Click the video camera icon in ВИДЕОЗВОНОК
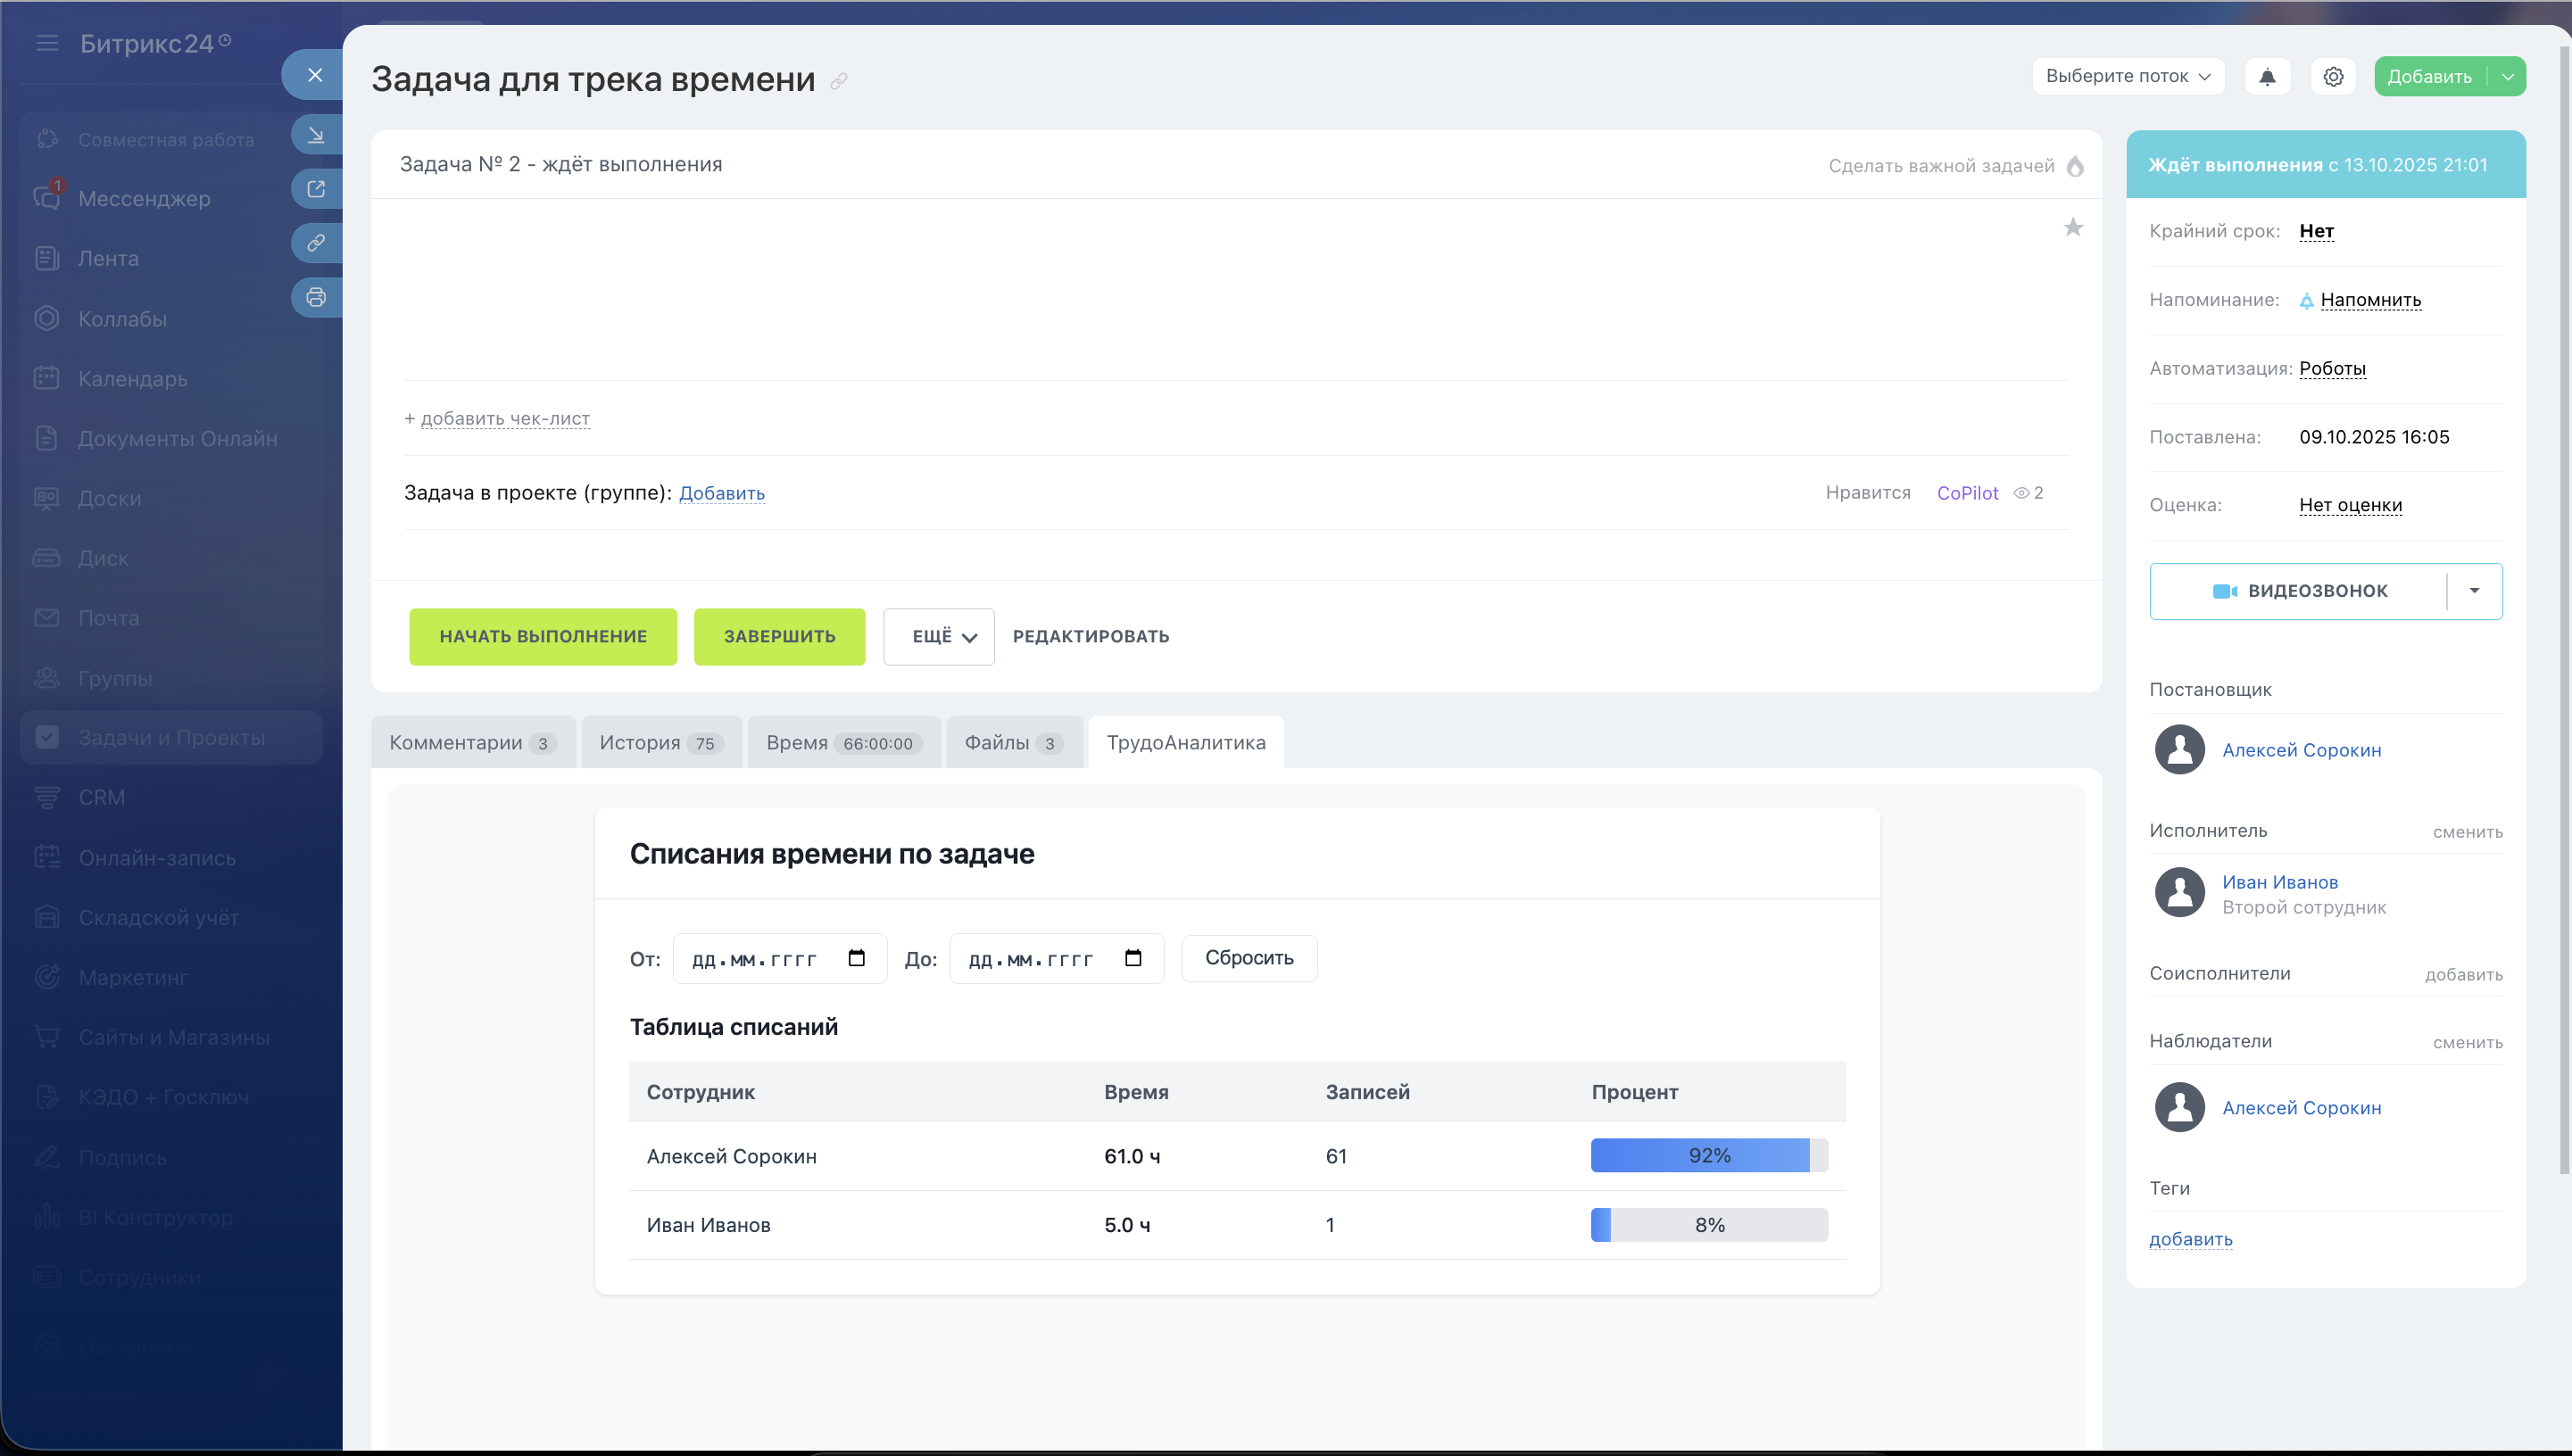The width and height of the screenshot is (2572, 1456). 2224,591
